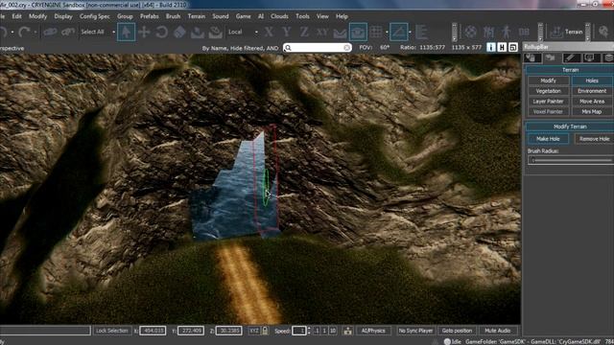Toggle Snap to Grid icon
614x345 pixels.
click(376, 32)
